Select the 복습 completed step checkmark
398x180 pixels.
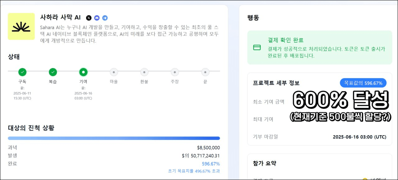[53, 72]
